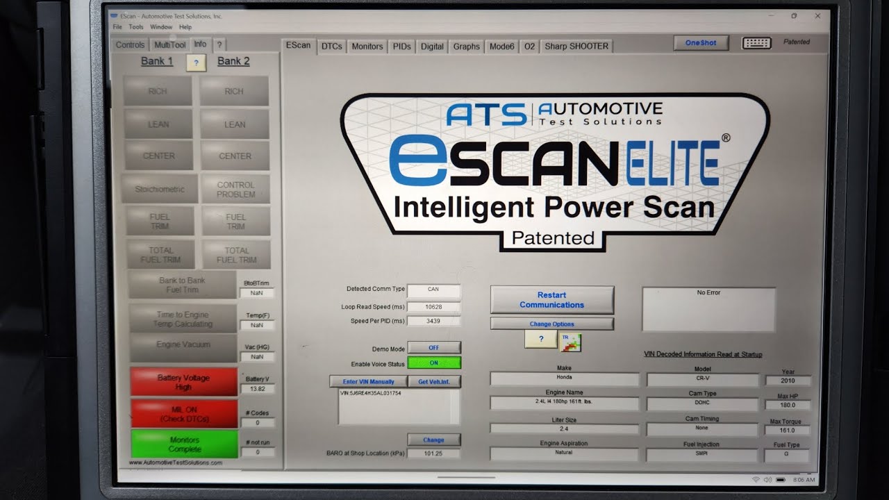Screen dimensions: 889x500
Task: Click the question mark next to Change Options
Action: tap(540, 340)
